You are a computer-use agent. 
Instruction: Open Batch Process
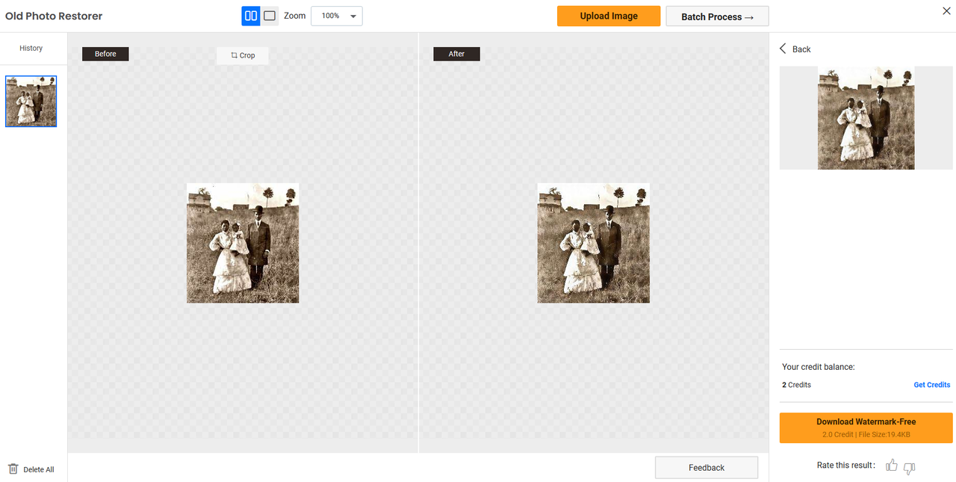point(717,16)
